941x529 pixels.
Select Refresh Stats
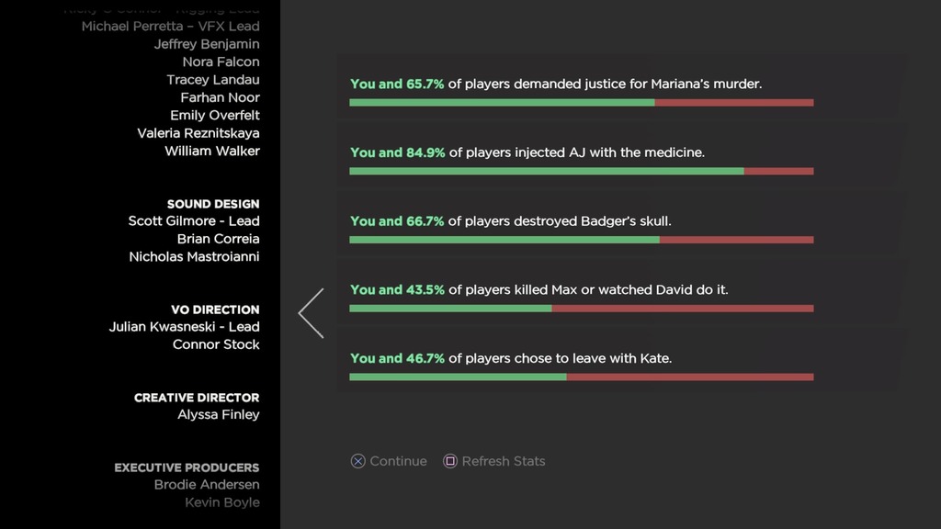pyautogui.click(x=503, y=461)
